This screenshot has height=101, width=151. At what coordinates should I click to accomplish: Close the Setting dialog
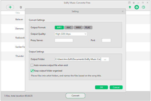[123, 12]
